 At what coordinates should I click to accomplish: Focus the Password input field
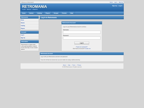82,38
